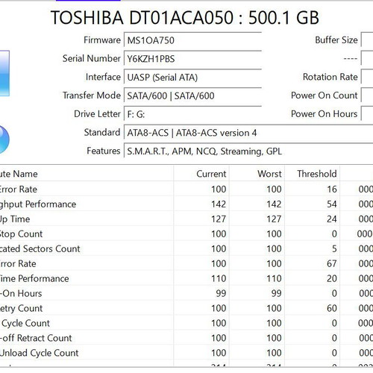Select the Load/Unload Cycle Count row
The height and width of the screenshot is (373, 373).
click(x=186, y=353)
